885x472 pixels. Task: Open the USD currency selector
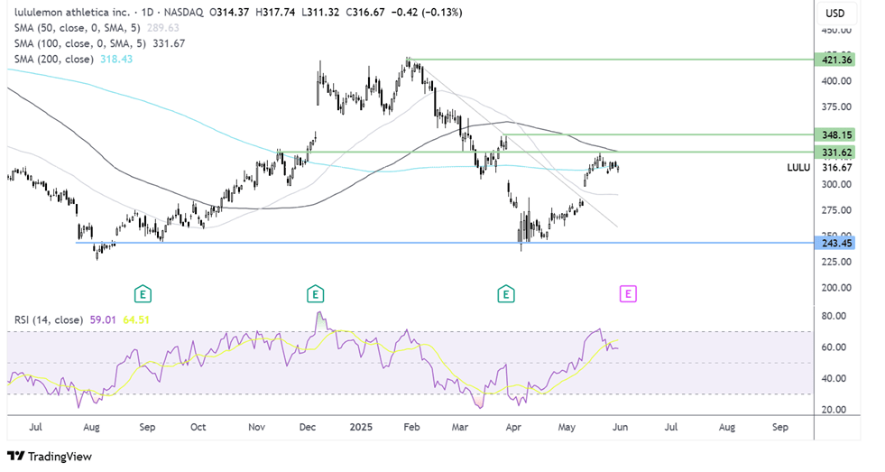[835, 13]
